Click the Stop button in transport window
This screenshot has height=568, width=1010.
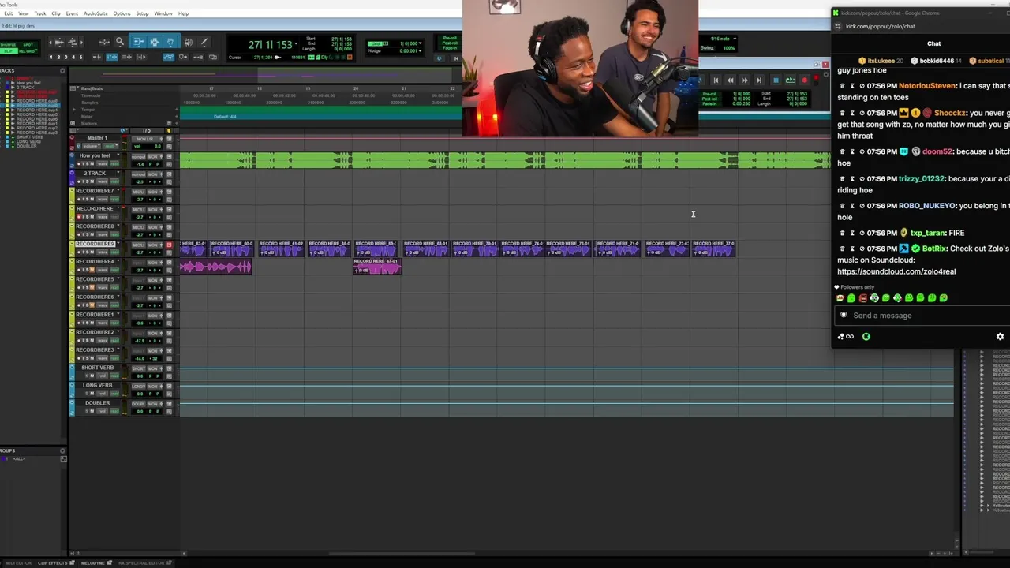tap(776, 80)
